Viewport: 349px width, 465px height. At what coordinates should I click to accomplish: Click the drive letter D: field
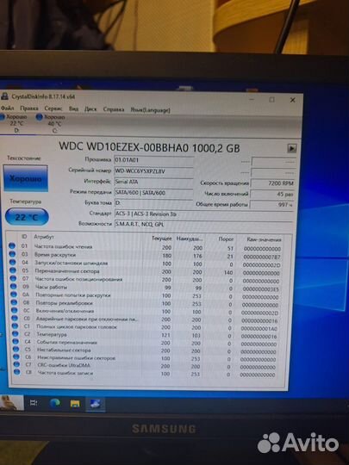coord(153,203)
